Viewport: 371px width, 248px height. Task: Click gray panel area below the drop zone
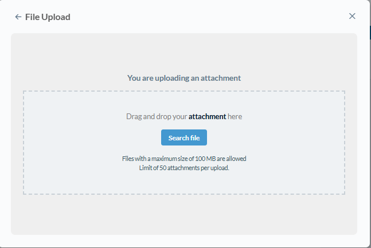(x=184, y=214)
